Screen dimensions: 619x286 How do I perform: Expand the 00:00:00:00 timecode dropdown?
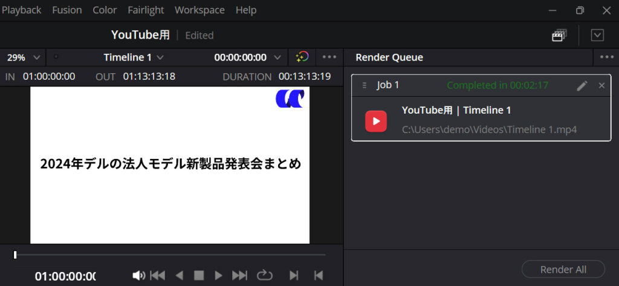(x=248, y=57)
